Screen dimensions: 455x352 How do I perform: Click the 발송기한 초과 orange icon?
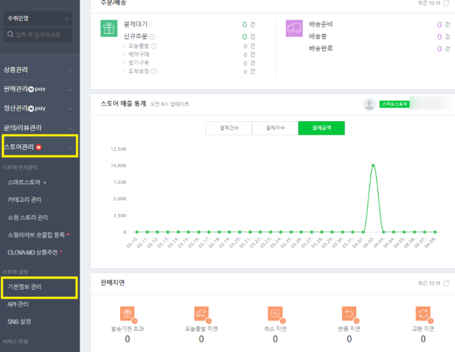click(x=127, y=314)
